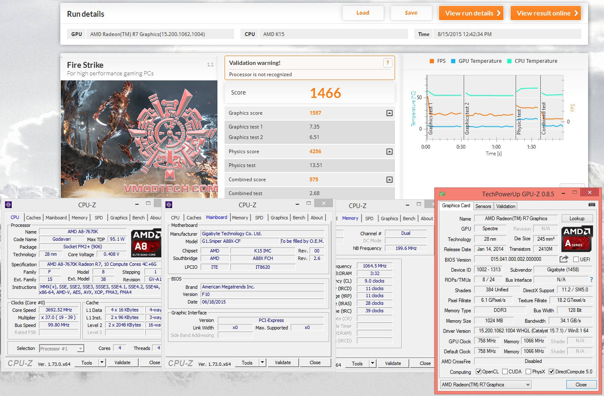Click the GPU-Z Name field AMD Radeon R7 Graphics
Screen dimensions: 604x396
(516, 219)
